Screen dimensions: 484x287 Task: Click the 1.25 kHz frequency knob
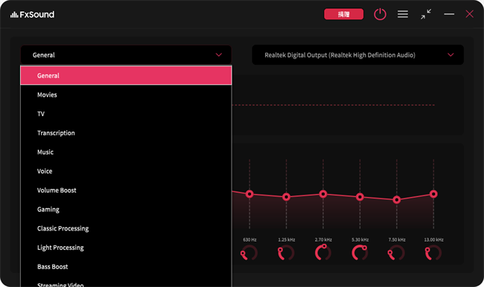(x=286, y=253)
